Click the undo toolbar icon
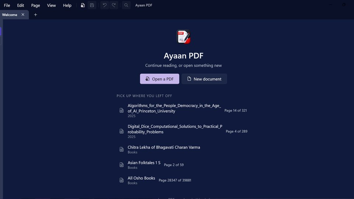 coord(104,5)
